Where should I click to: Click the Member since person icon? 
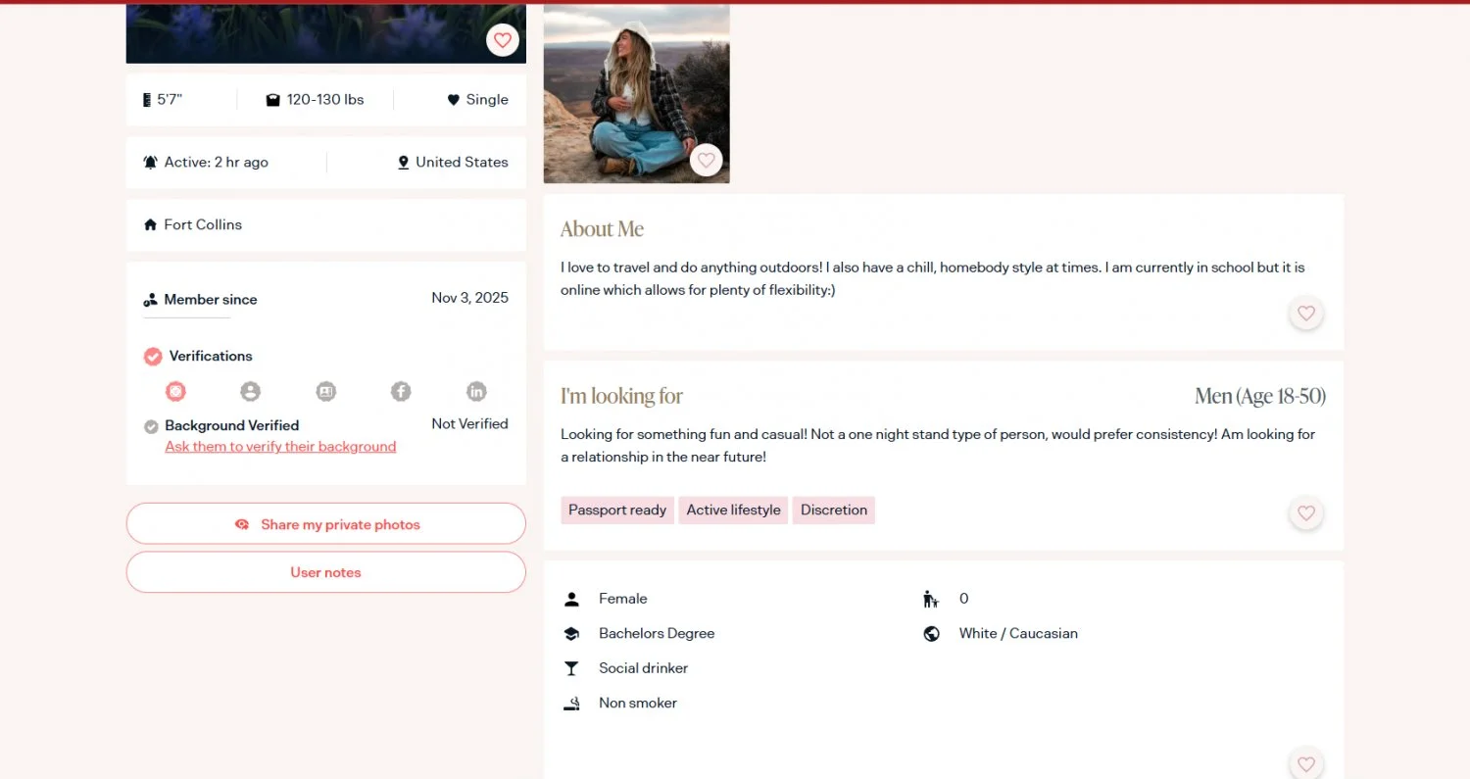coord(150,300)
